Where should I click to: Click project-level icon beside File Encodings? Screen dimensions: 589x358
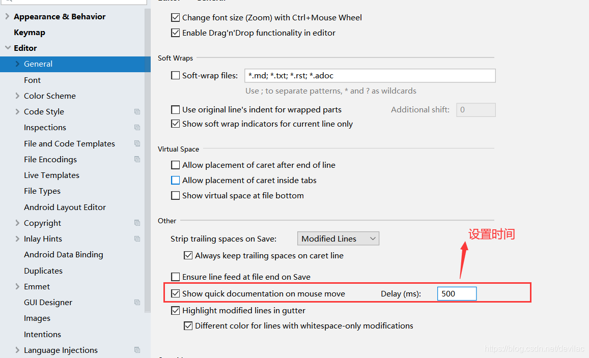click(137, 160)
